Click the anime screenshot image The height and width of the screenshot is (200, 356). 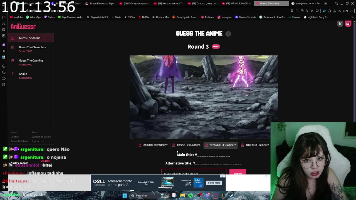(204, 97)
